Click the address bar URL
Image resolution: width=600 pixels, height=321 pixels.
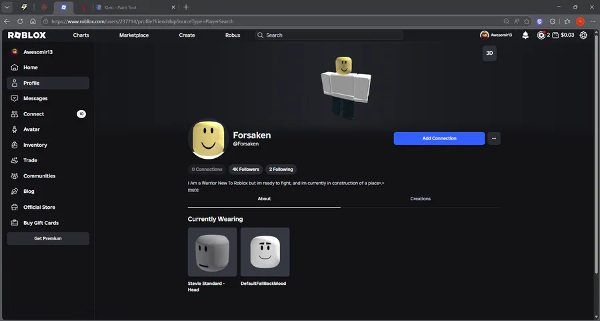coord(143,21)
